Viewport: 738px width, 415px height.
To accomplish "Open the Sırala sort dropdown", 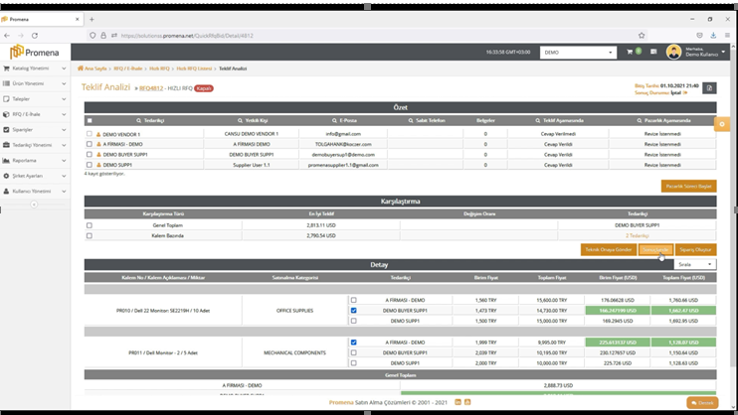I will [x=694, y=265].
